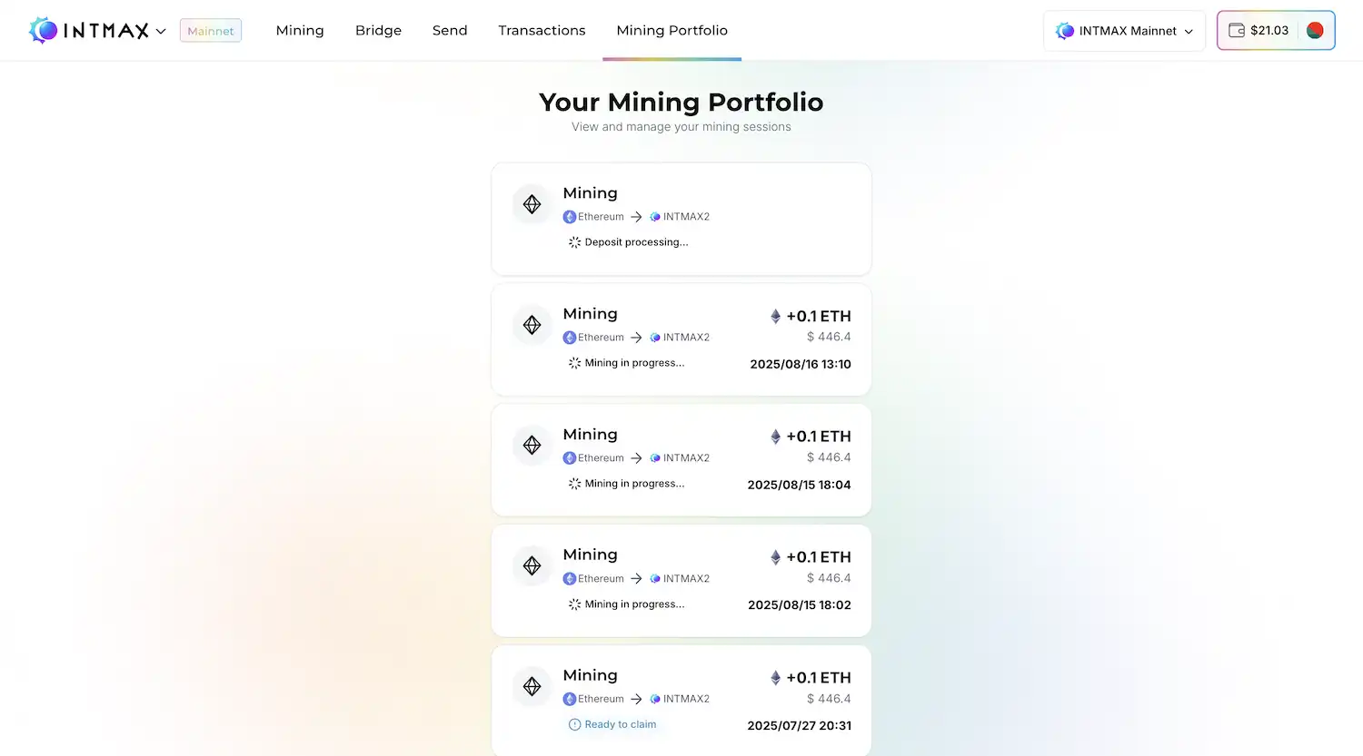Click the Deposit processing... status text
The width and height of the screenshot is (1363, 756).
636,242
